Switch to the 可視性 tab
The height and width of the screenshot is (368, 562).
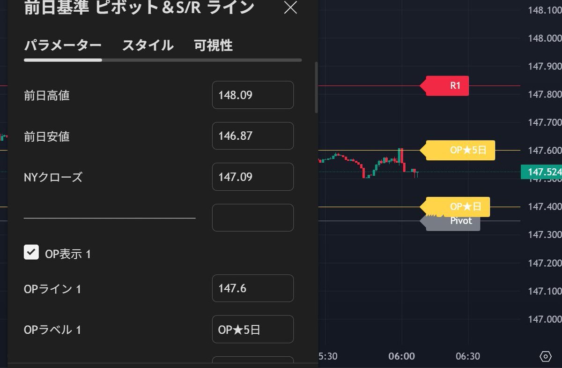point(213,45)
